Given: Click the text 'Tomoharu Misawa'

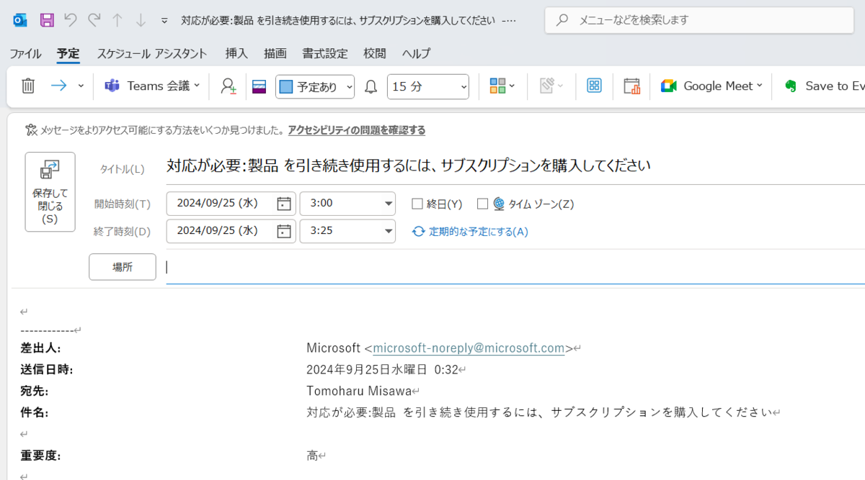Looking at the screenshot, I should [358, 391].
